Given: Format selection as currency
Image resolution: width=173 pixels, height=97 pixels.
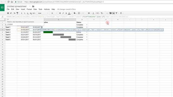Looking at the screenshot, I should [22, 13].
